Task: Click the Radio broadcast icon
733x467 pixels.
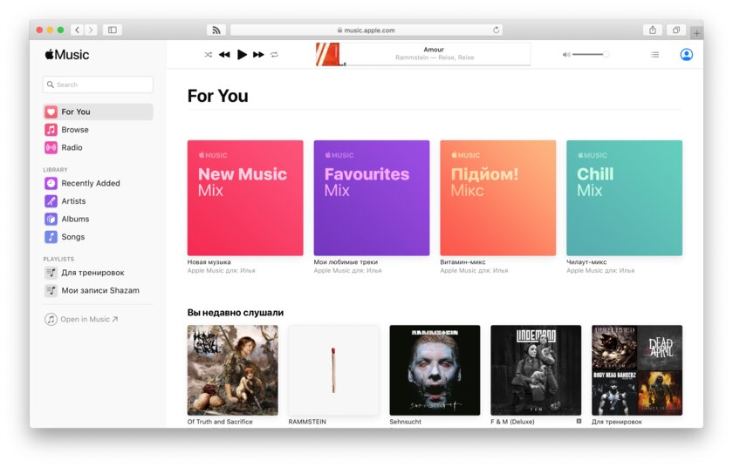Action: [x=51, y=147]
